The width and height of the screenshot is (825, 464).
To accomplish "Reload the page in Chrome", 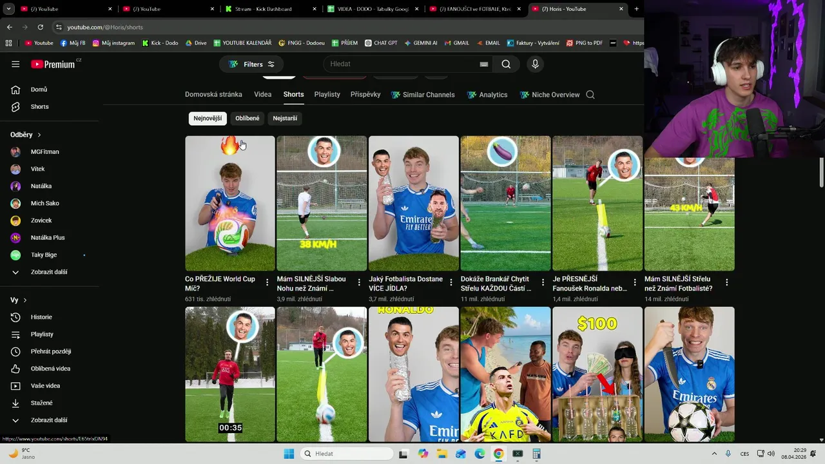I will point(40,27).
